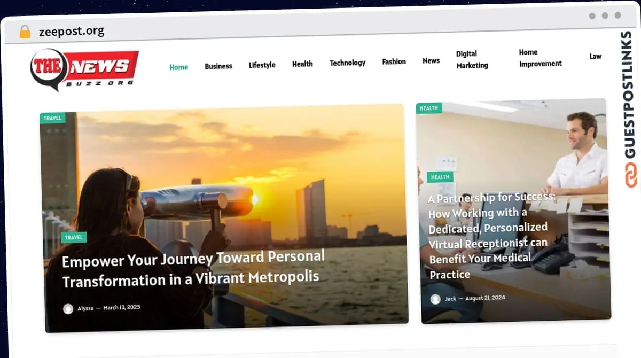Go to the Lifestyle section
Screen dimensions: 641x358
[x=262, y=65]
